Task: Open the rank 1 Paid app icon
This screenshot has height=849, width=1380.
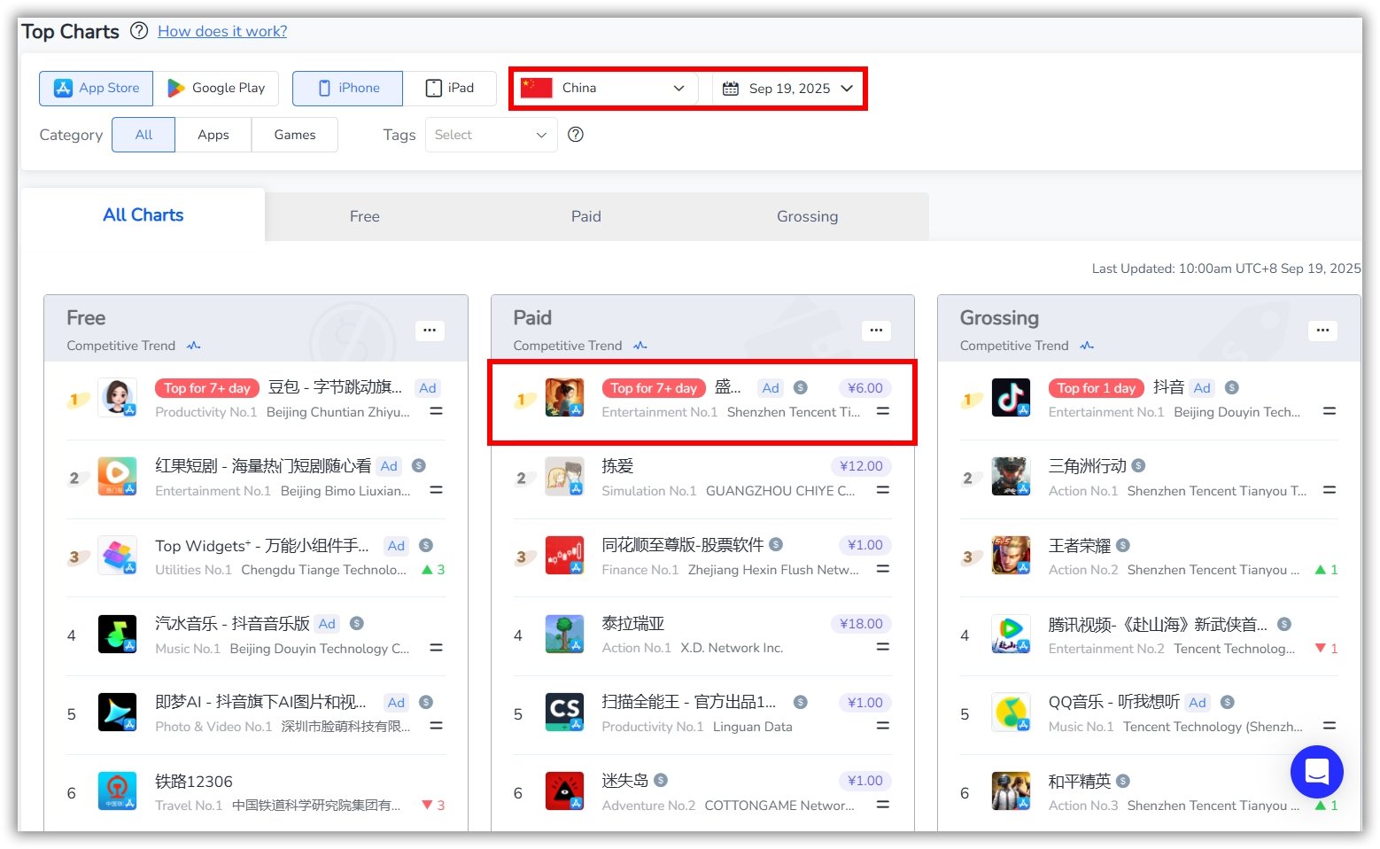Action: point(564,398)
